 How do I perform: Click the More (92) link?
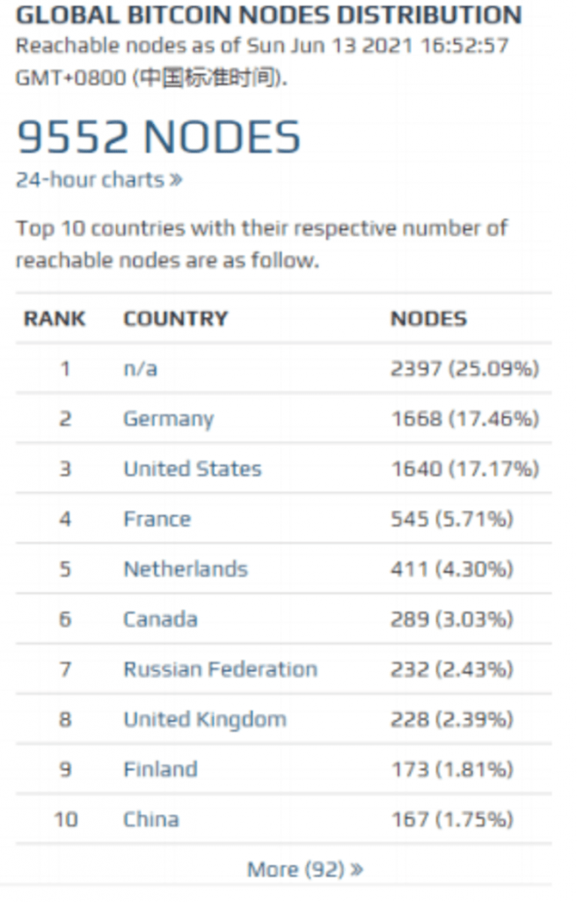click(304, 869)
